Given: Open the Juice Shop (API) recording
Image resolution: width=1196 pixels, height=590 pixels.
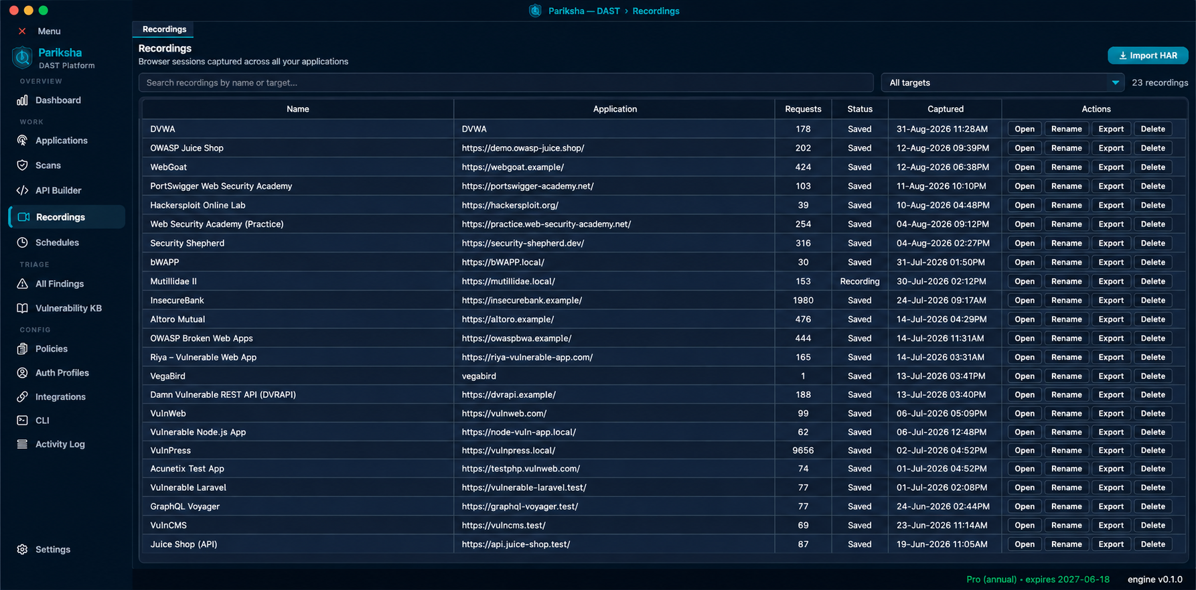Looking at the screenshot, I should [1024, 544].
